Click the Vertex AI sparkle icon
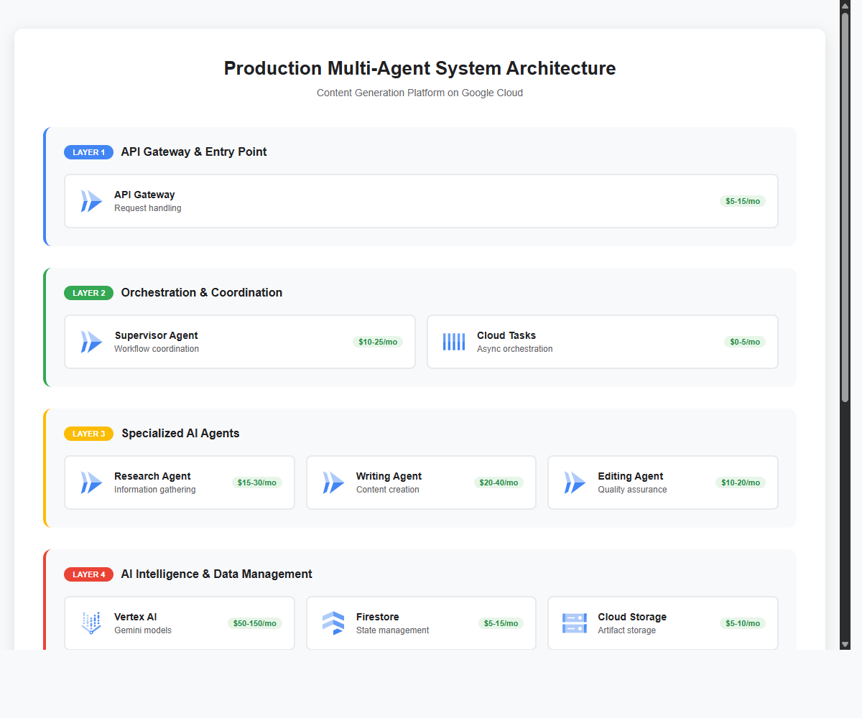862x718 pixels. tap(91, 623)
